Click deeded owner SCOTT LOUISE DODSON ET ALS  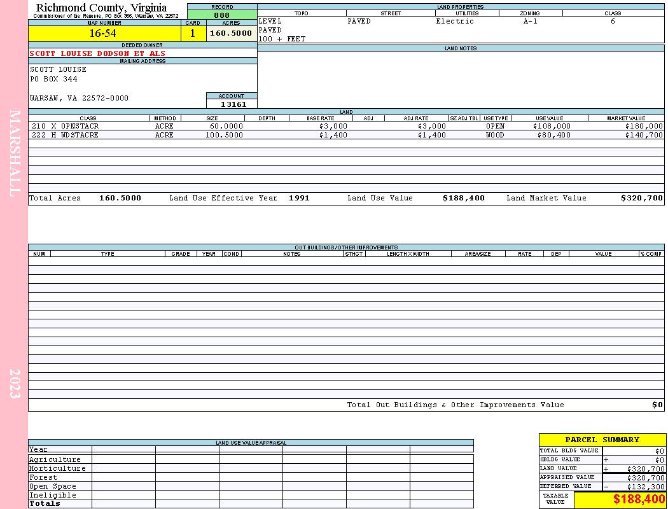[x=97, y=53]
